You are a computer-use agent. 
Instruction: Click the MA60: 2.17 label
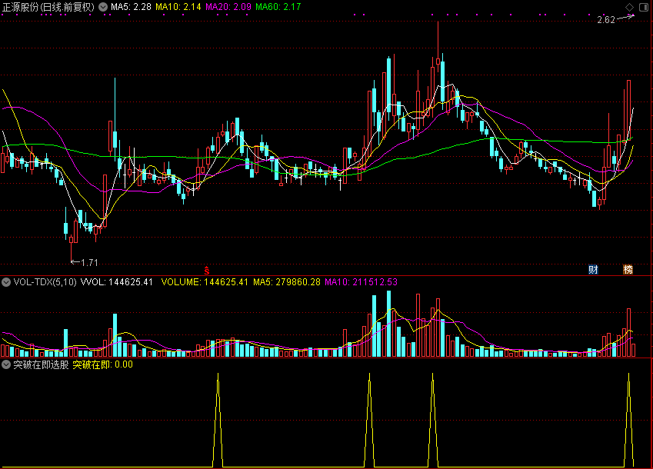pos(278,7)
